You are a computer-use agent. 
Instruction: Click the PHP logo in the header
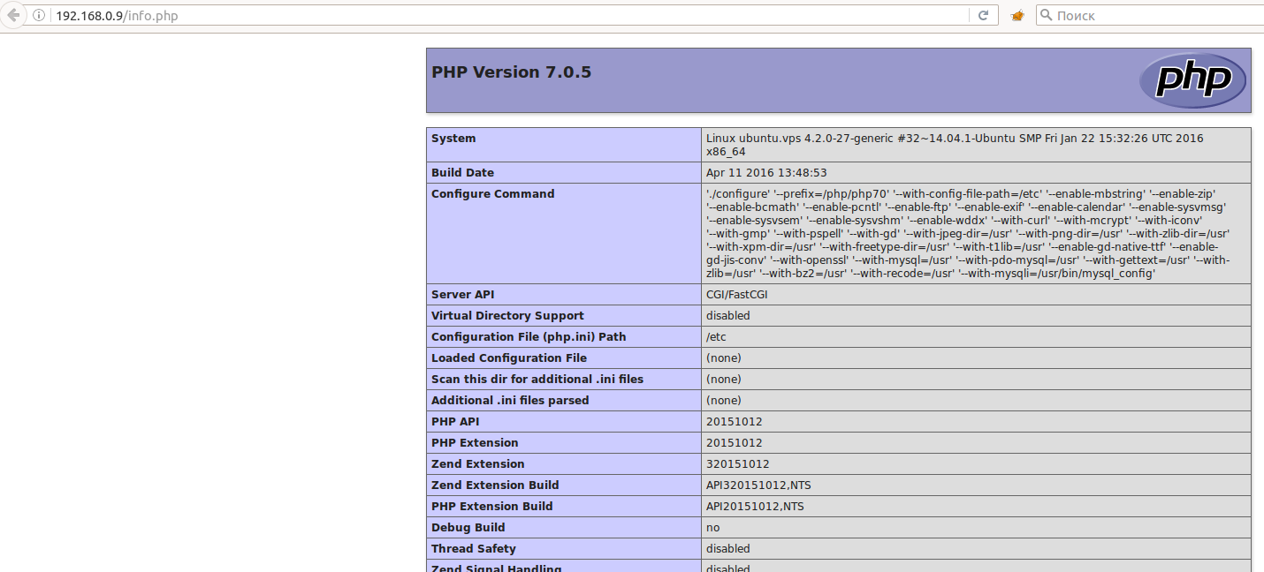(x=1192, y=80)
